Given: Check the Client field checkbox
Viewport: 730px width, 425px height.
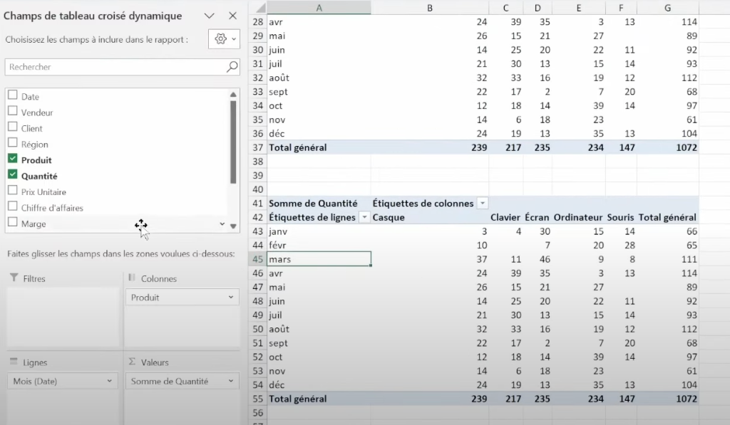Looking at the screenshot, I should [13, 127].
